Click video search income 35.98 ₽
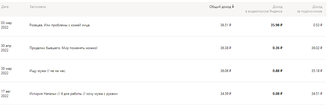The image size is (329, 105). click(277, 25)
